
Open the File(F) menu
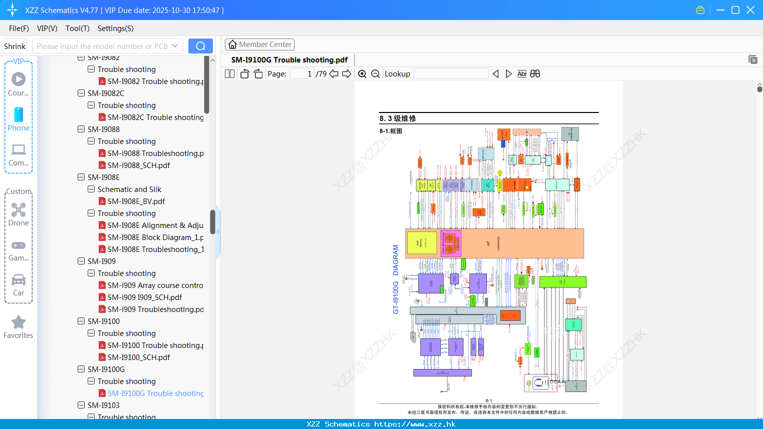tap(19, 28)
